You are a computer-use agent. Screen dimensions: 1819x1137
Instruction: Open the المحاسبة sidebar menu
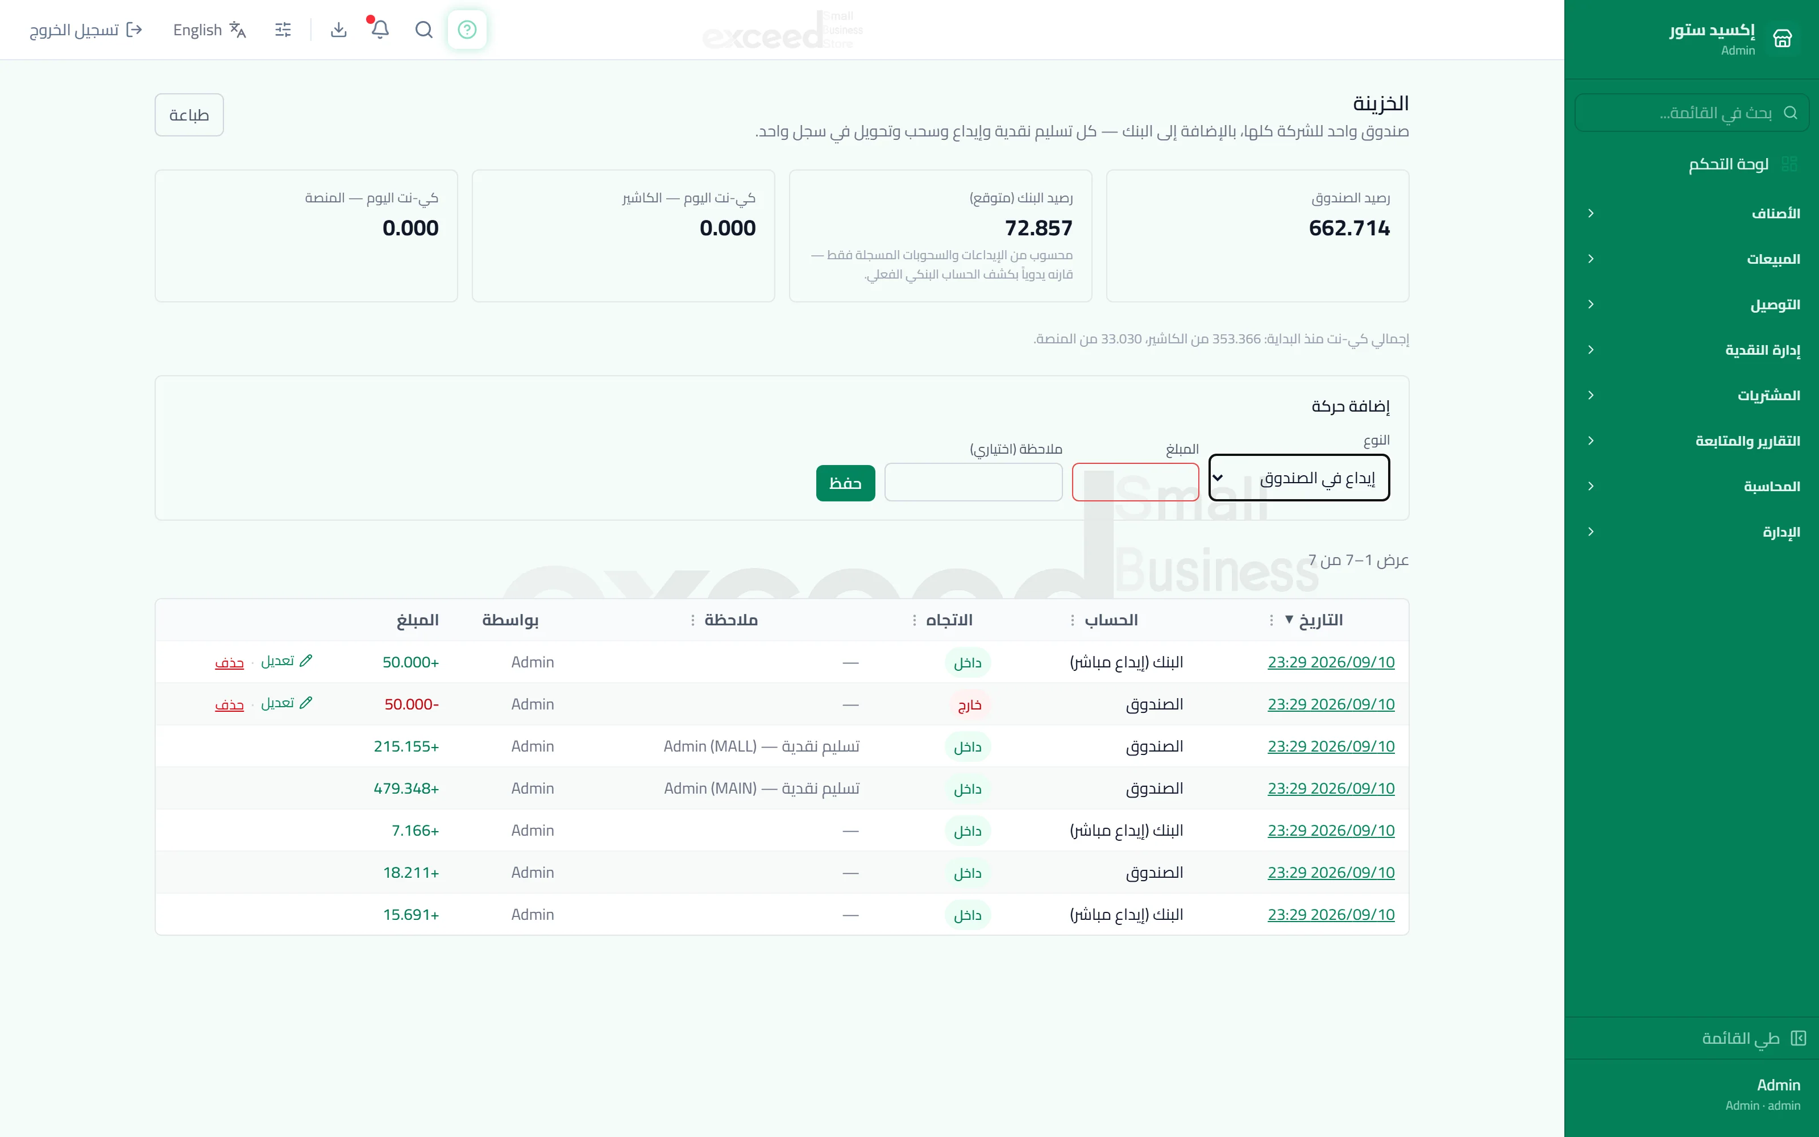[1691, 487]
